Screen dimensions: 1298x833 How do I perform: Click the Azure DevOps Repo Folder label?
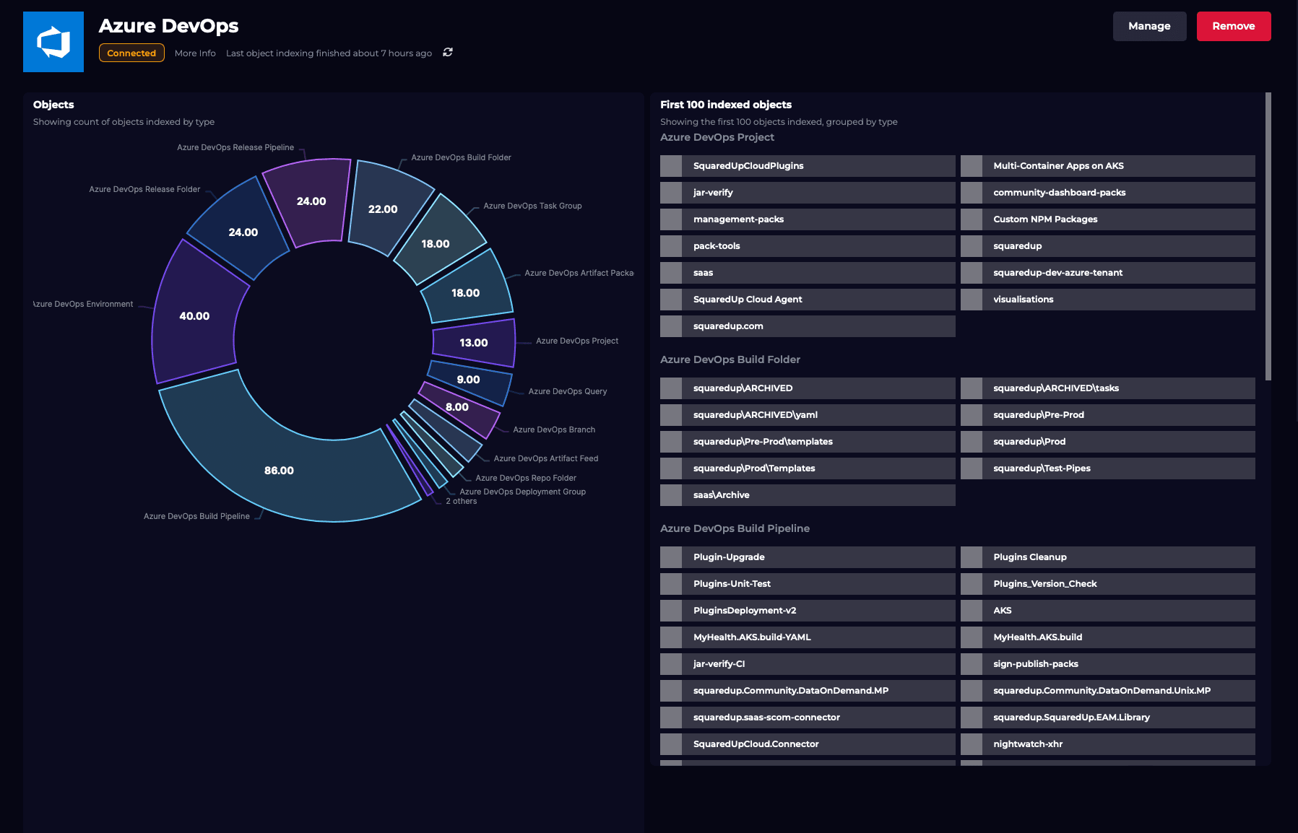(x=526, y=478)
